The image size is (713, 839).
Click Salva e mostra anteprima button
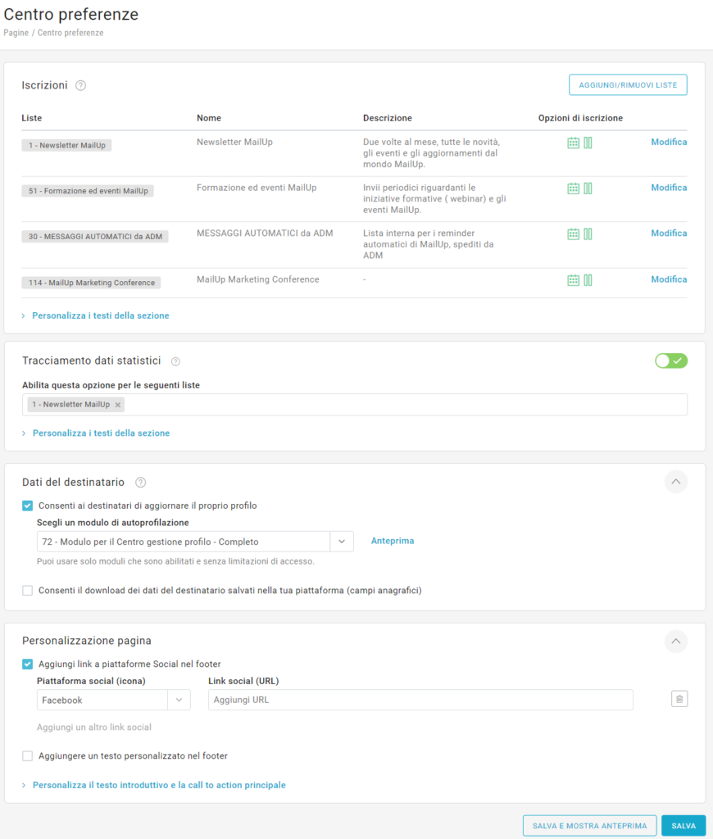pos(588,826)
